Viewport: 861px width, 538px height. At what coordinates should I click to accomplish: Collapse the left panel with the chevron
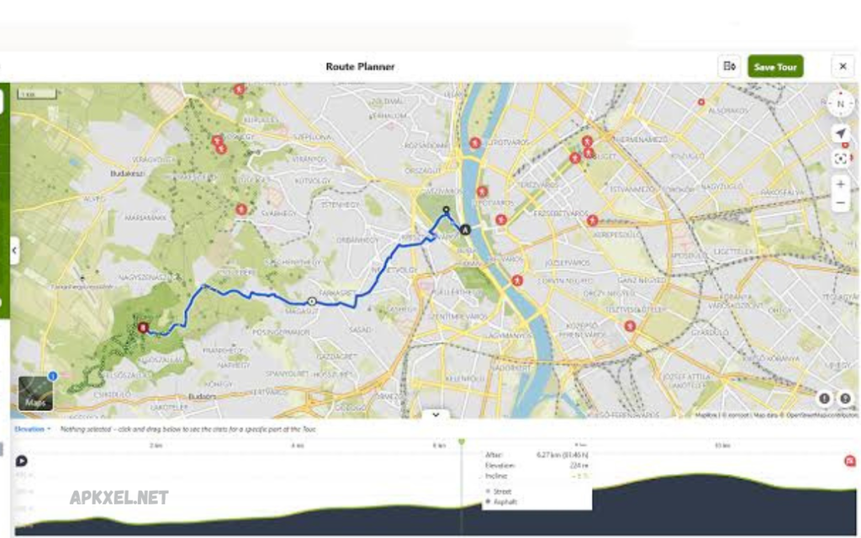(14, 251)
